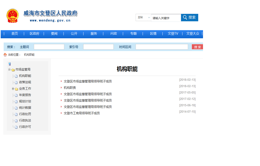
Task: Open 文登市工商局领导班子成员 article
Action: 82,113
